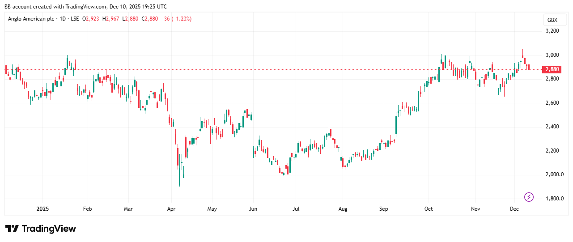Click the Oct label on time axis
Screen dimensions: 573x242
coord(429,208)
